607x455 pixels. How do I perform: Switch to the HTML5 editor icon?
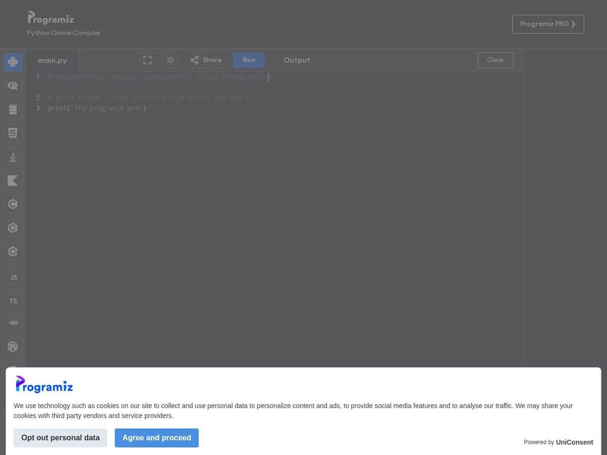pos(13,133)
